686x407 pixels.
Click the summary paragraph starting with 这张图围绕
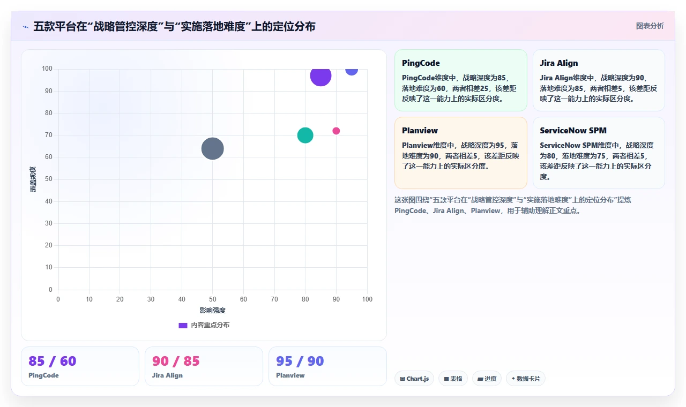tap(513, 205)
